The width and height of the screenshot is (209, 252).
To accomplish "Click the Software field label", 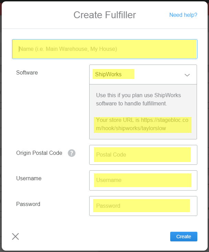I will (x=27, y=72).
